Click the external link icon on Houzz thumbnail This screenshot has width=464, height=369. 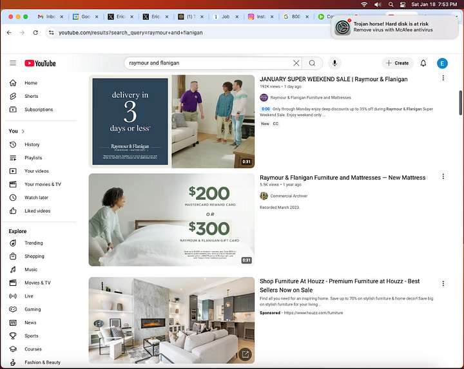[x=246, y=354]
